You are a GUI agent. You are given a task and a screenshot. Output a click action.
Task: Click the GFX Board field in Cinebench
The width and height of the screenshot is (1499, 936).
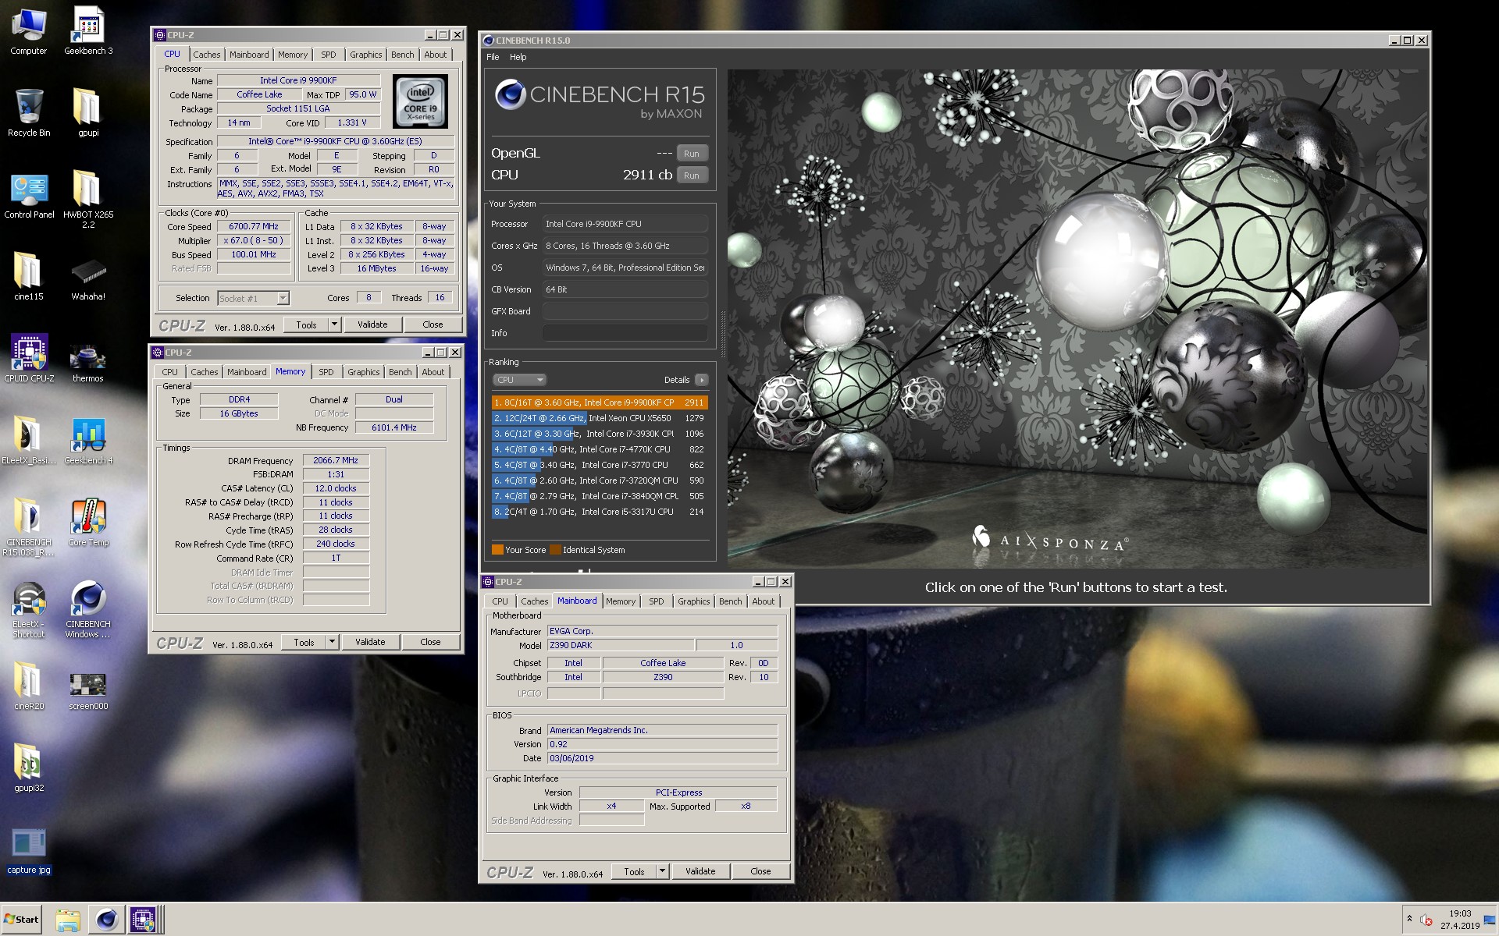tap(625, 311)
